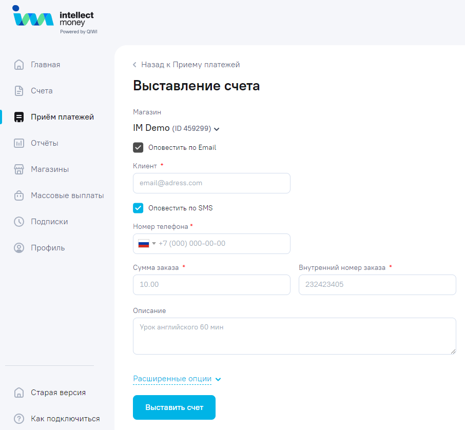Toggle the Оповестить по SMS checkbox
The image size is (465, 430).
point(138,208)
